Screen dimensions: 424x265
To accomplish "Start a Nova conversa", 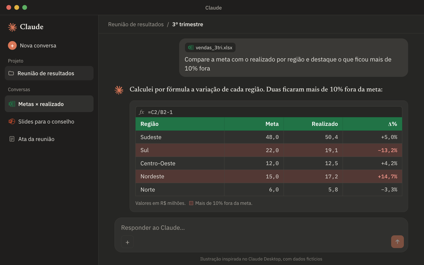I will pyautogui.click(x=32, y=46).
